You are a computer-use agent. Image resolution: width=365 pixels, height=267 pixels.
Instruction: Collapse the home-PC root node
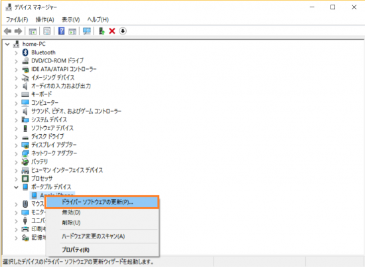pyautogui.click(x=7, y=44)
